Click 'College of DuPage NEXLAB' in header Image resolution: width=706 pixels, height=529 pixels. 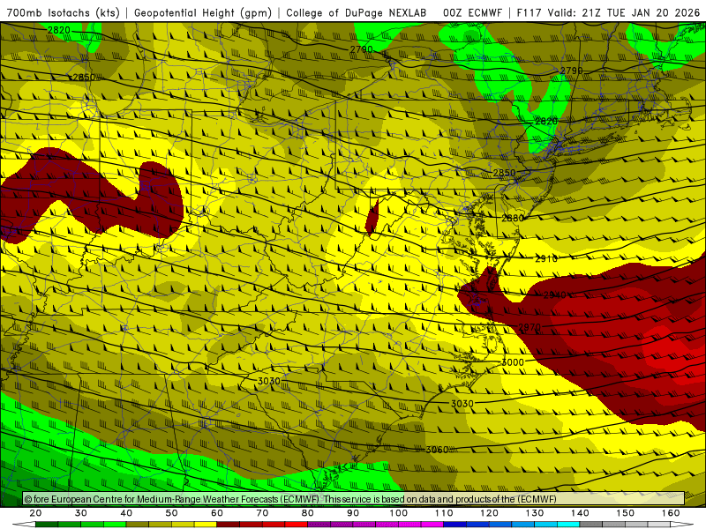(357, 12)
